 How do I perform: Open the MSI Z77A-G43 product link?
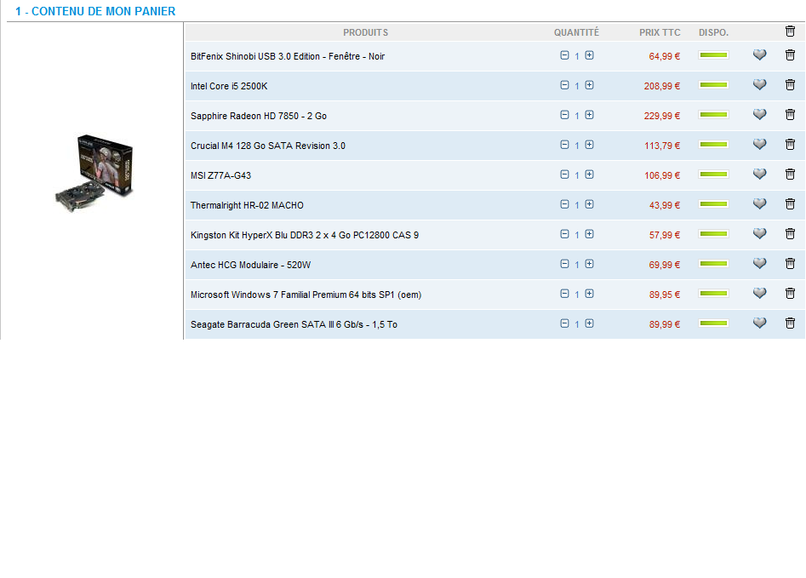[220, 175]
